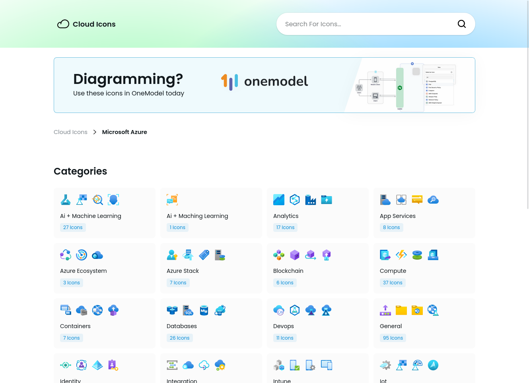529x383 pixels.
Task: Click the lightning folder icon in Analytics
Action: 327,200
